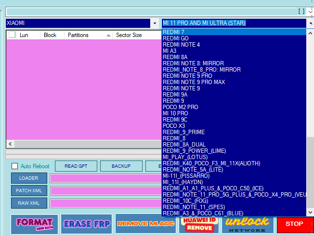The height and width of the screenshot is (236, 314).
Task: Select the REDMI_8 entry
Action: [234, 138]
